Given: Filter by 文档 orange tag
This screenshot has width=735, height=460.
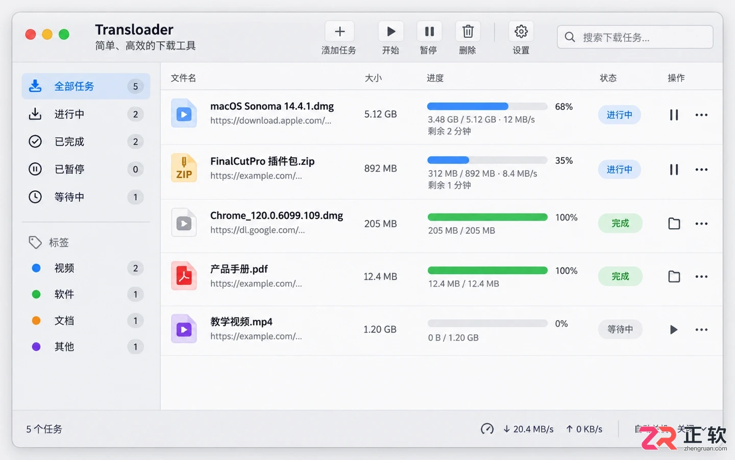Looking at the screenshot, I should (86, 321).
